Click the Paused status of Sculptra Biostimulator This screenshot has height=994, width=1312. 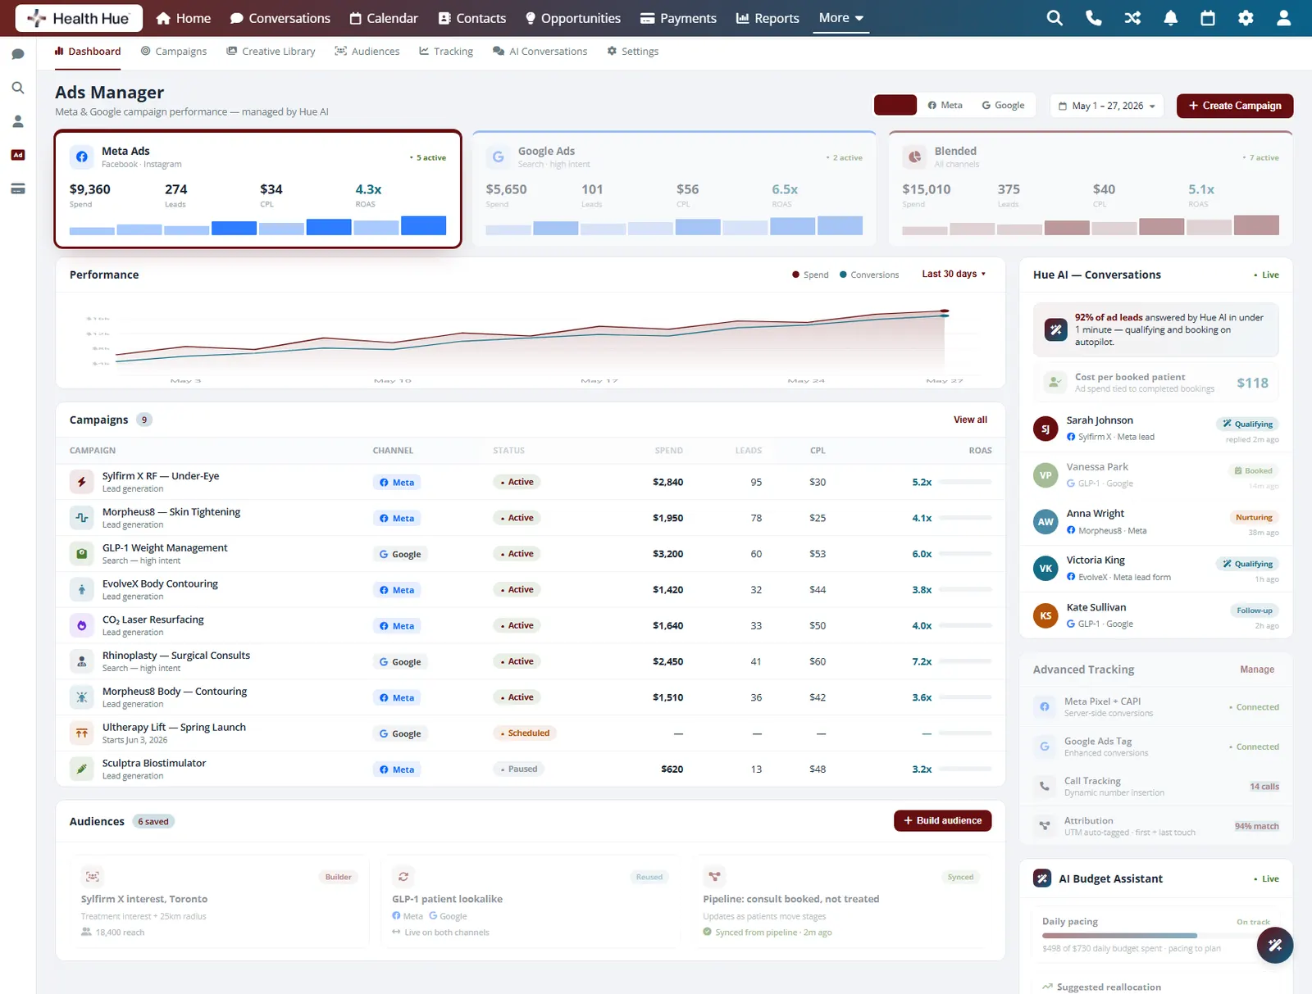pos(519,769)
